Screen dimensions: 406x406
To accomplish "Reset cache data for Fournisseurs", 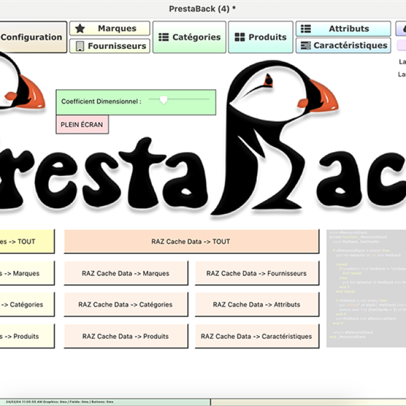I will [256, 273].
